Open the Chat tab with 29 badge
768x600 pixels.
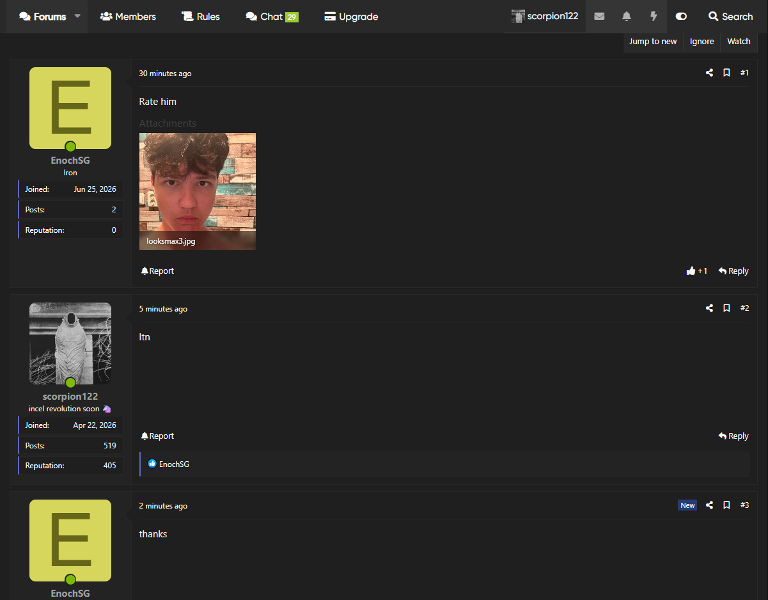point(272,17)
